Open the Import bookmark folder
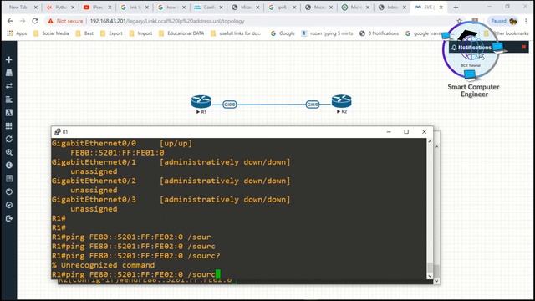 (x=140, y=33)
